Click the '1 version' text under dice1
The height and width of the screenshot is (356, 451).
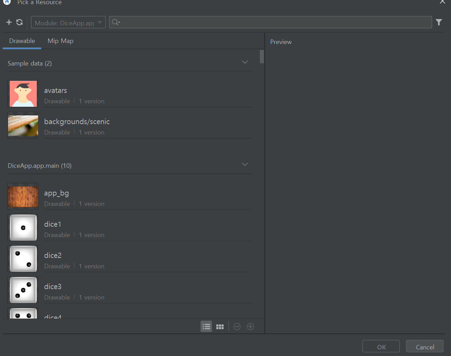click(92, 235)
